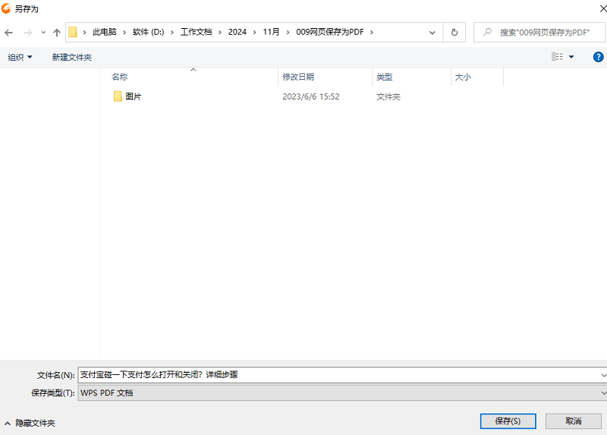The image size is (607, 435).
Task: Expand the chevron after 软件 (D:)
Action: click(x=172, y=32)
